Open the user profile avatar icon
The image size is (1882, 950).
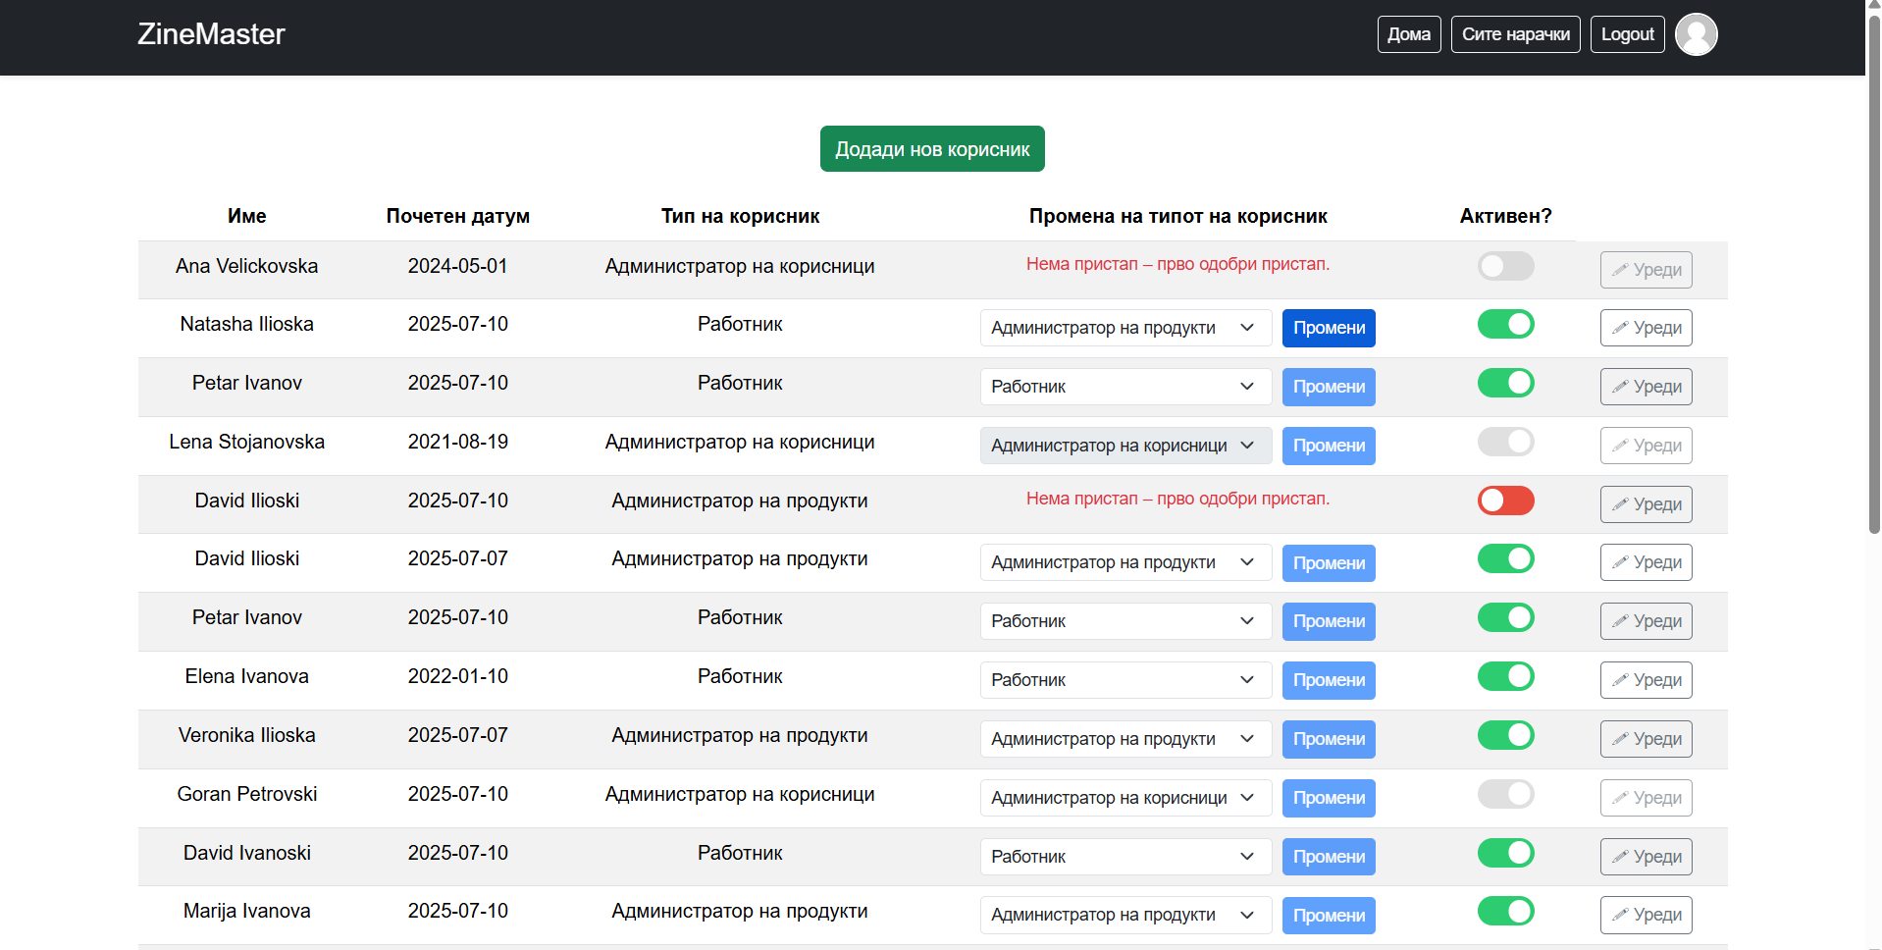pyautogui.click(x=1696, y=34)
